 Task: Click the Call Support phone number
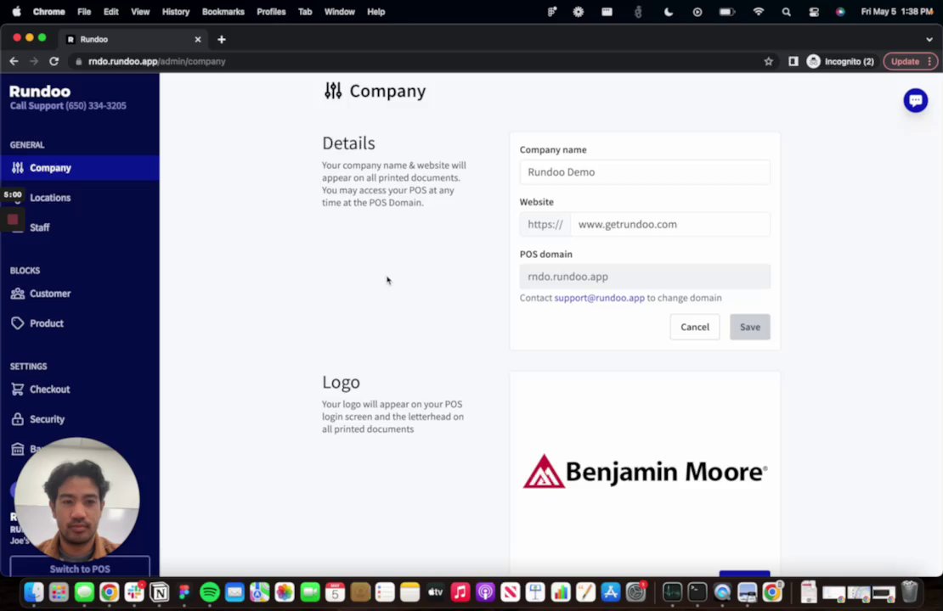(x=68, y=106)
